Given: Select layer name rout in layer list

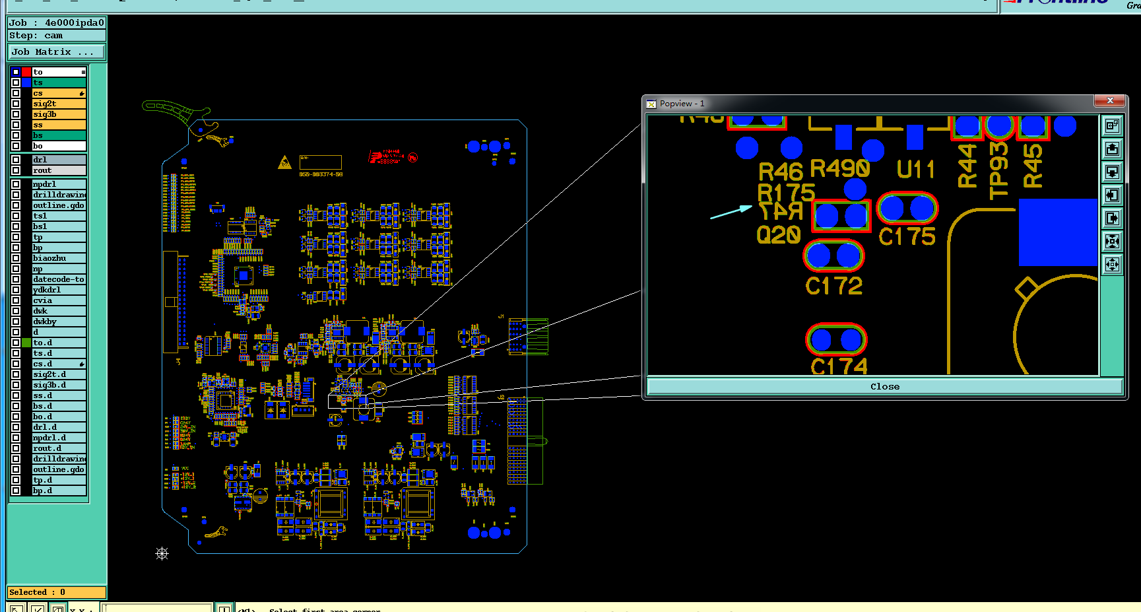Looking at the screenshot, I should tap(59, 170).
